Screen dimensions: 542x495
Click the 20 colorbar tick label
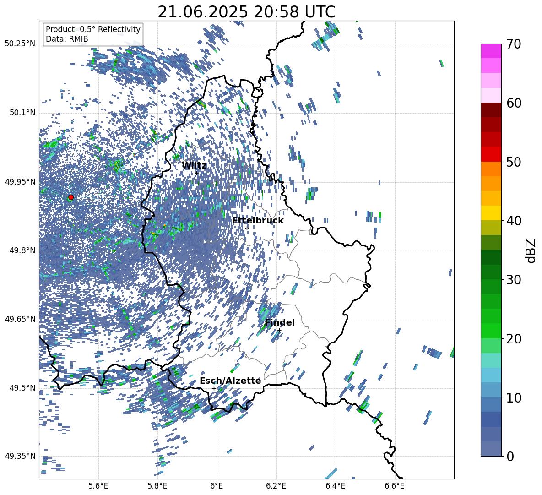click(x=514, y=338)
